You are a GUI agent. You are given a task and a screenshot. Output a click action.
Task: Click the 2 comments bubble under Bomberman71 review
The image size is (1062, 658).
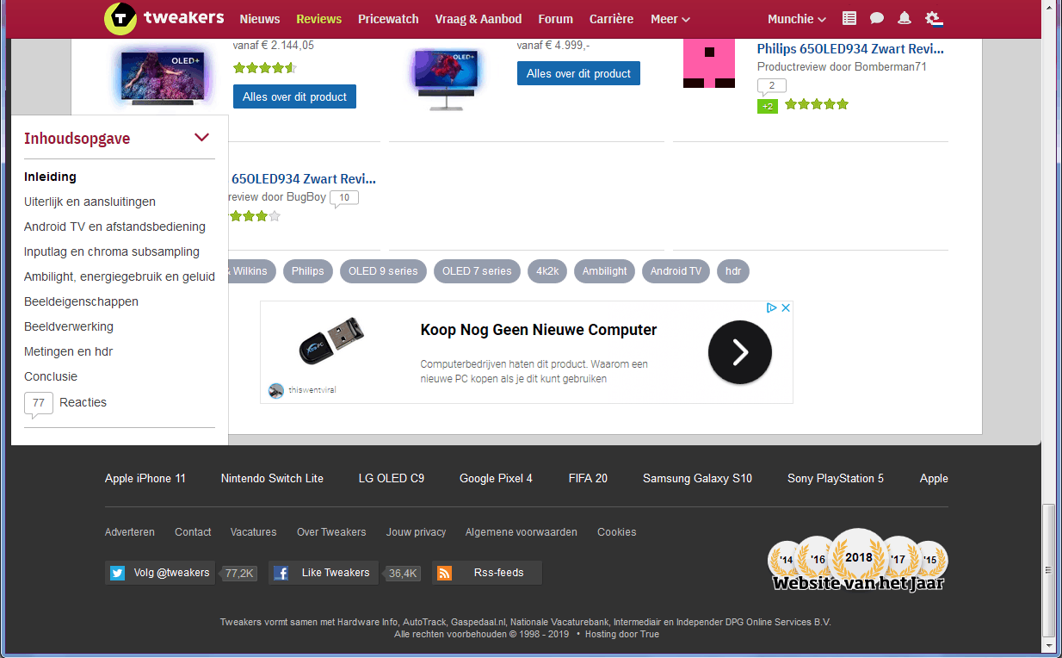click(772, 86)
